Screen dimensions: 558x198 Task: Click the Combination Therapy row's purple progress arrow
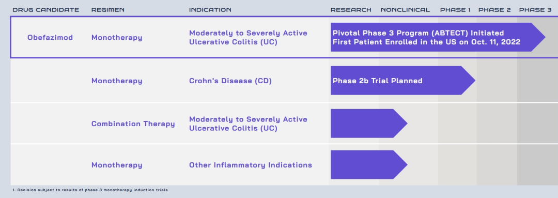coord(369,124)
